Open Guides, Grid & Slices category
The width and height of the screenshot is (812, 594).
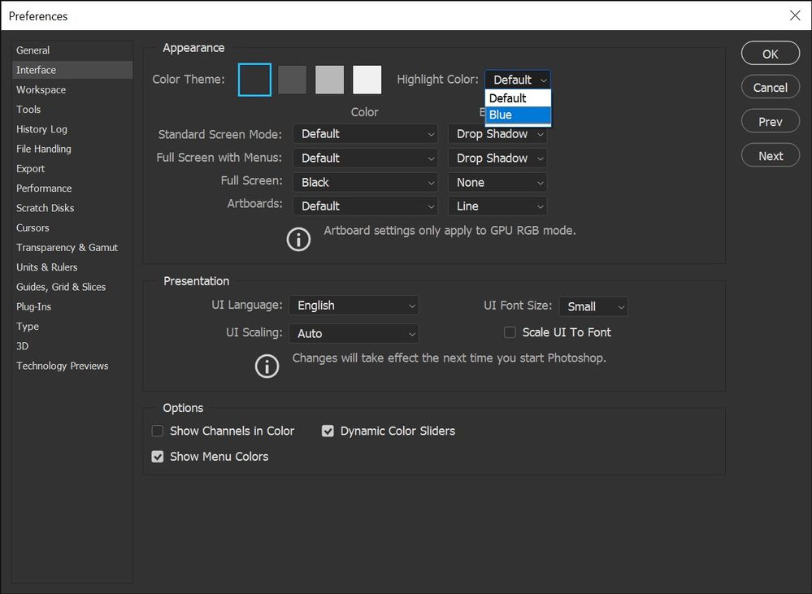(72, 286)
